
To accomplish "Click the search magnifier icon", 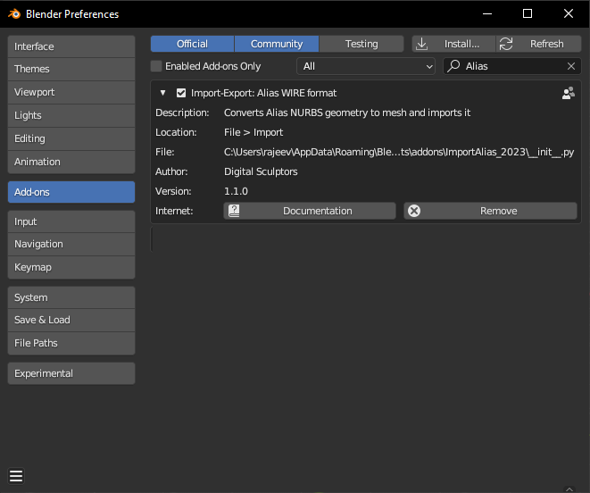I will [x=454, y=66].
